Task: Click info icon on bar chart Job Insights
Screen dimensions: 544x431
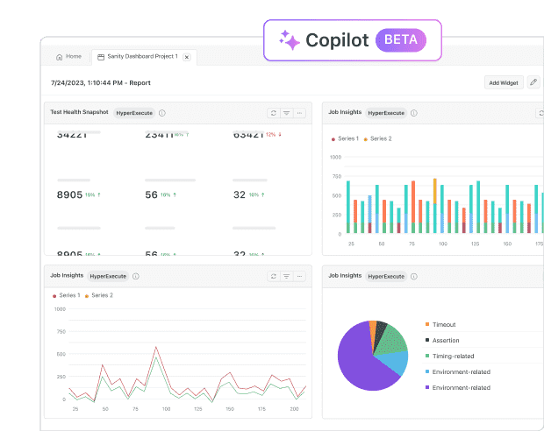Action: coord(413,113)
